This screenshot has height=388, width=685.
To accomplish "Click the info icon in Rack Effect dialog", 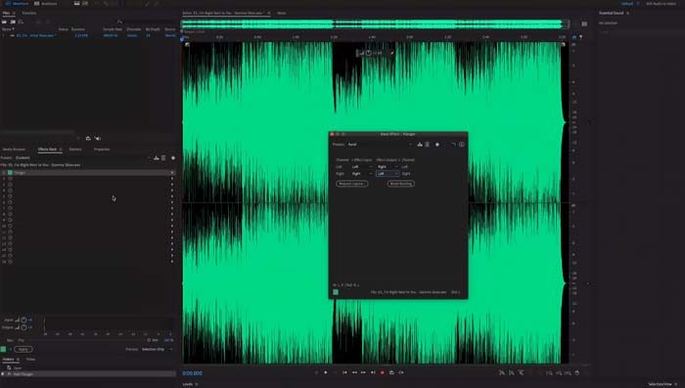I will coord(462,145).
